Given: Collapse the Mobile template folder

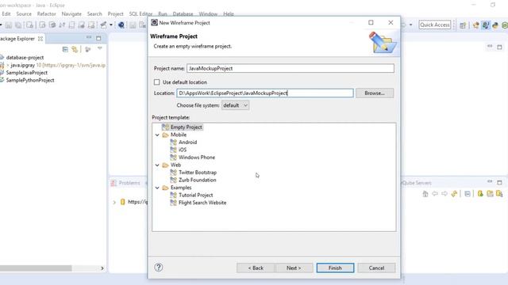Looking at the screenshot, I should pyautogui.click(x=157, y=135).
